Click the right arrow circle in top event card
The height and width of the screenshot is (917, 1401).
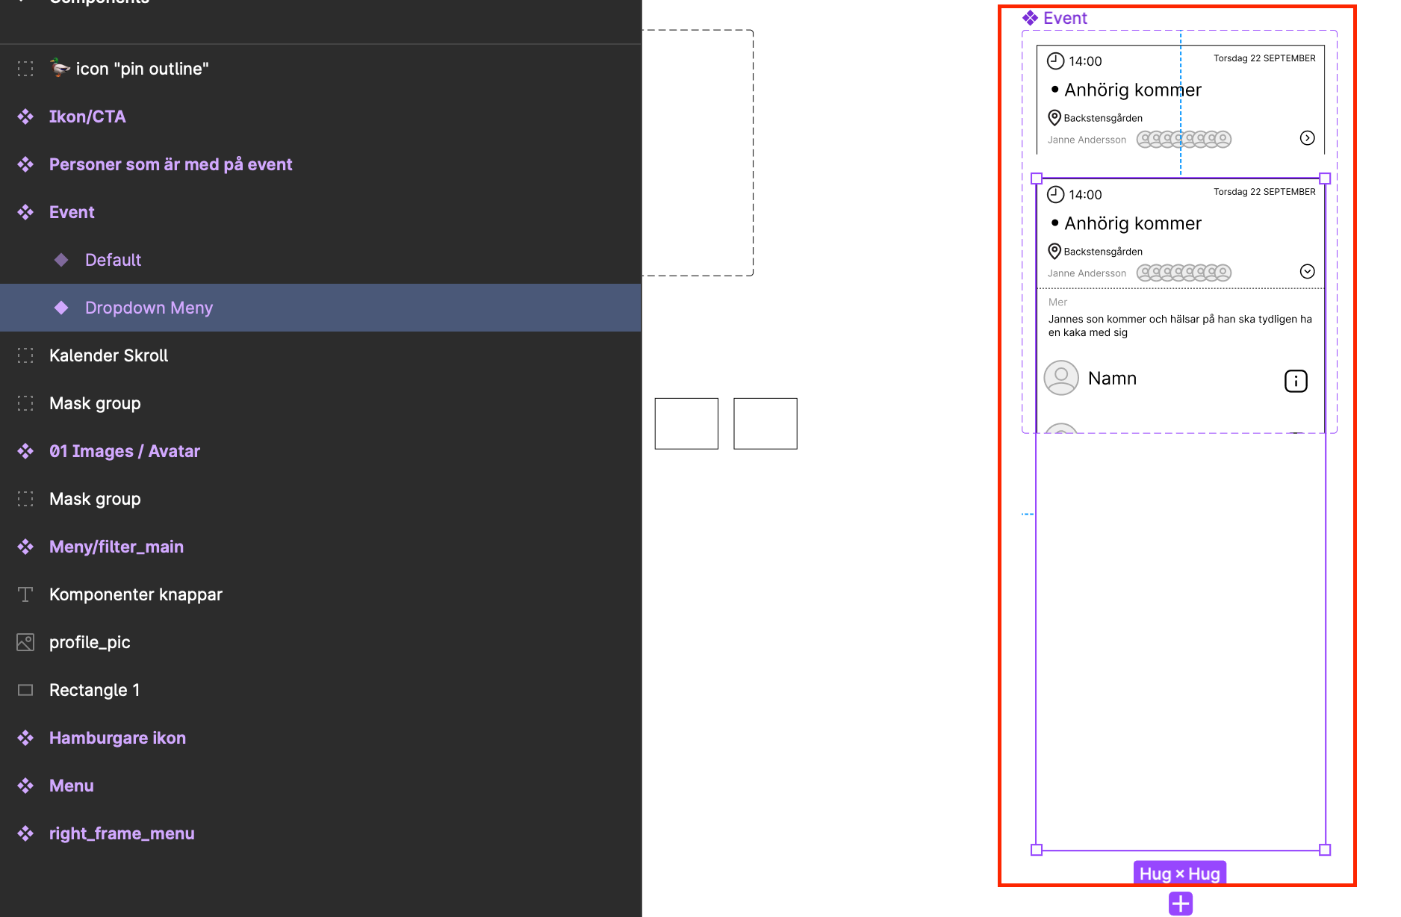[x=1307, y=138]
